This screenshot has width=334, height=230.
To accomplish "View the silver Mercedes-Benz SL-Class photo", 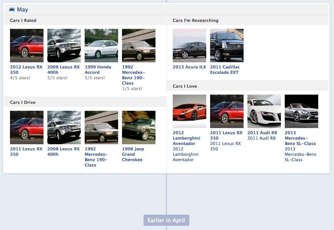I will click(301, 111).
